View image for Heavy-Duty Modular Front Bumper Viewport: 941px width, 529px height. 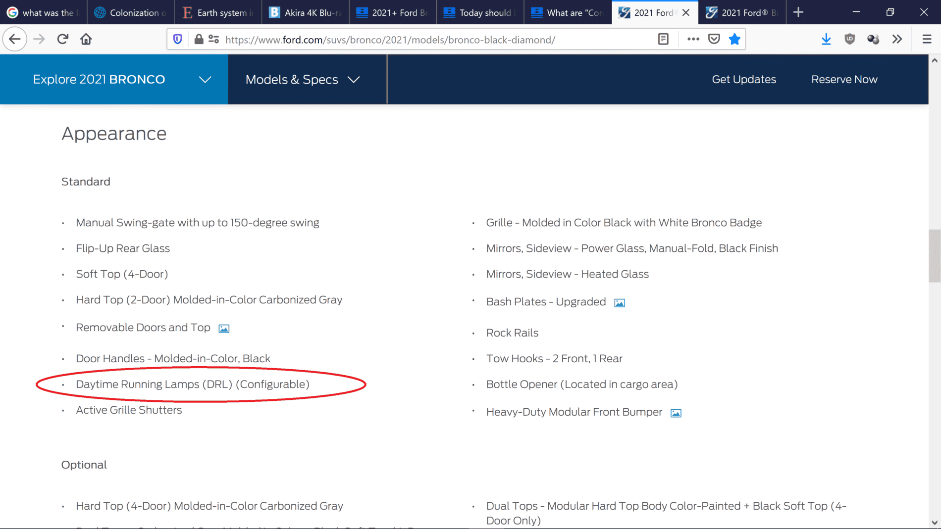point(676,413)
